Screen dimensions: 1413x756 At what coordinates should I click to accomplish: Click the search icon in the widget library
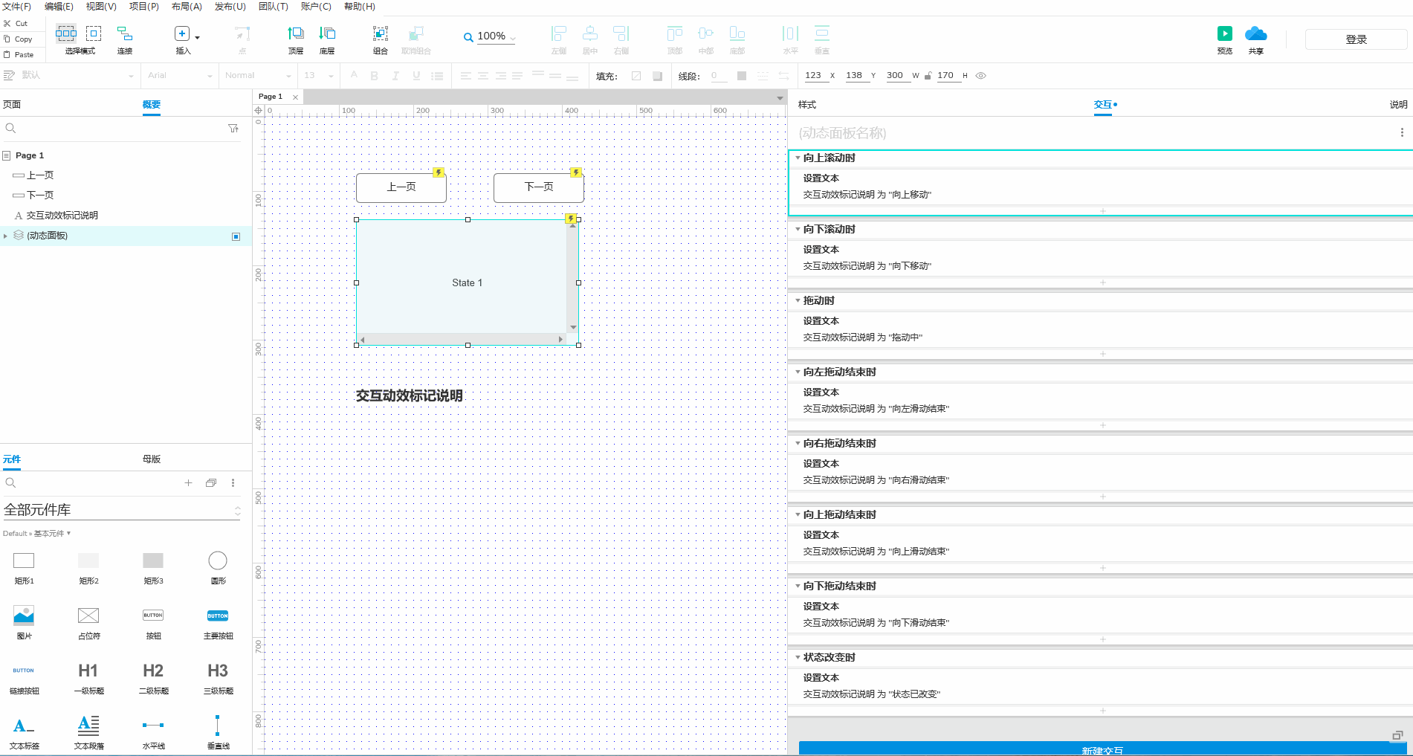pyautogui.click(x=10, y=482)
